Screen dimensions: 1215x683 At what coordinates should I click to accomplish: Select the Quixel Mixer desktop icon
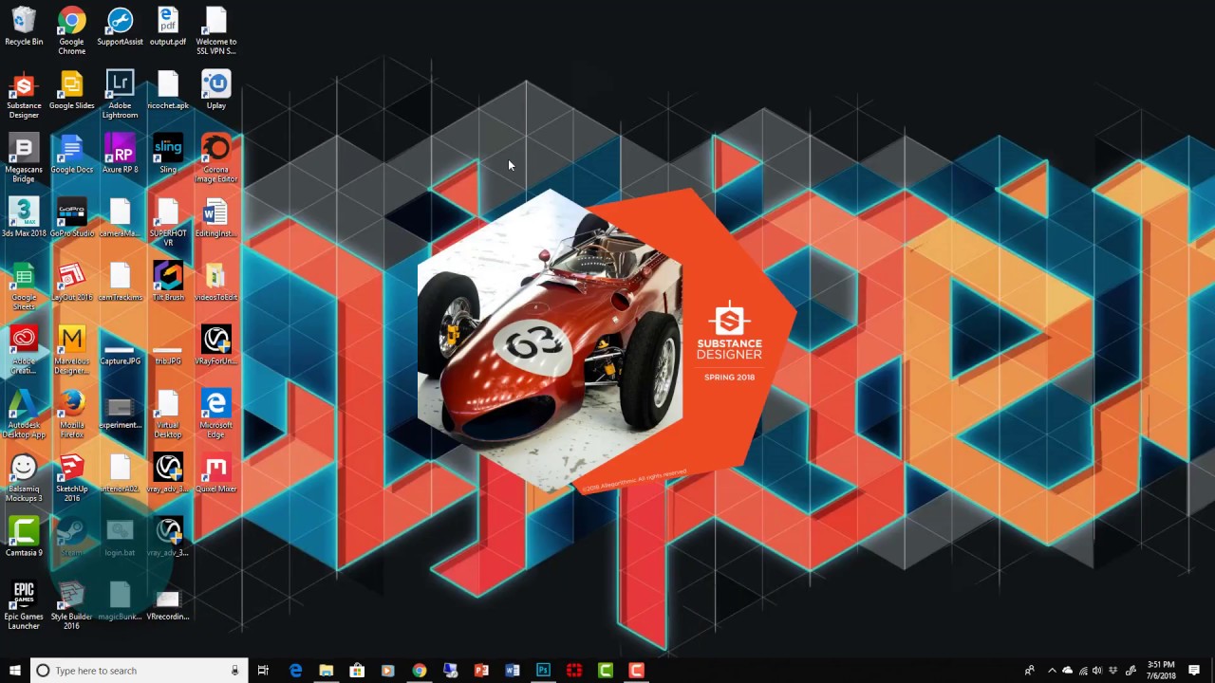[x=216, y=474]
